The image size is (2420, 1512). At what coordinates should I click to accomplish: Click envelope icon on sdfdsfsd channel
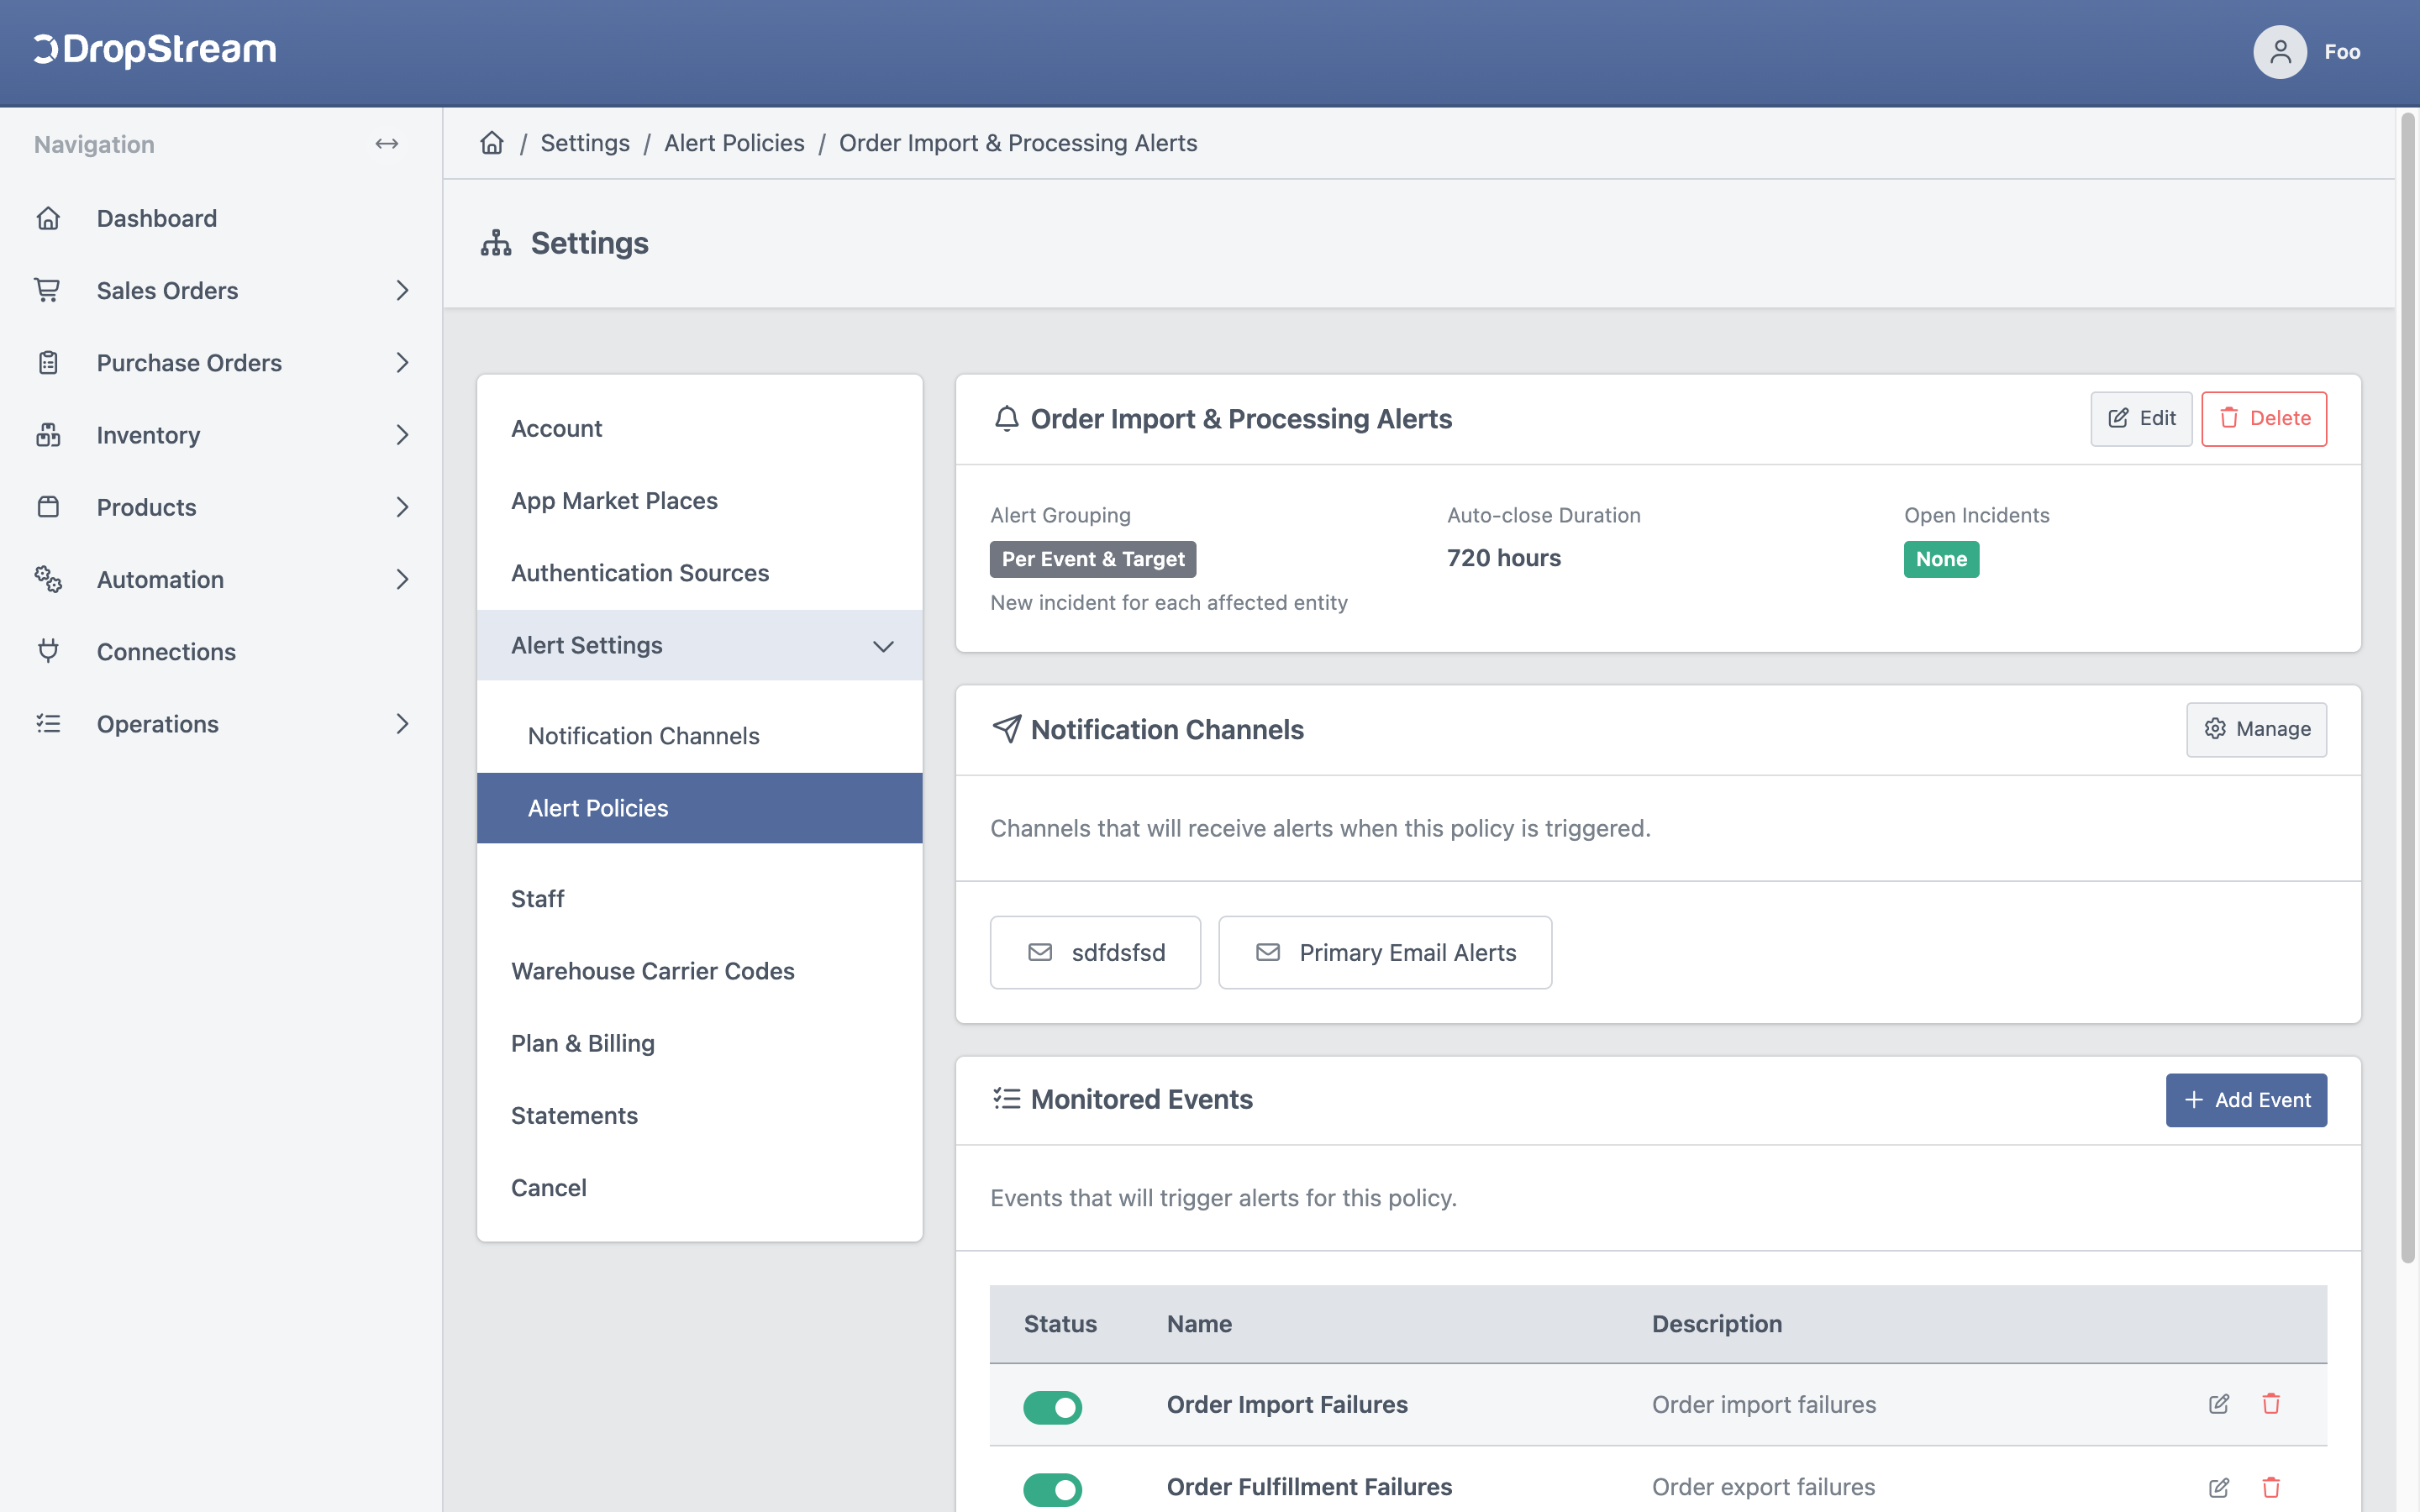click(1040, 952)
